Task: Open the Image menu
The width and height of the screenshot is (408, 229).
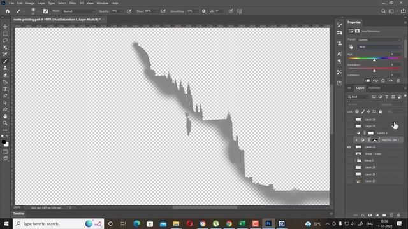Action: click(x=30, y=3)
